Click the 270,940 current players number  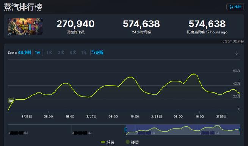pos(75,24)
